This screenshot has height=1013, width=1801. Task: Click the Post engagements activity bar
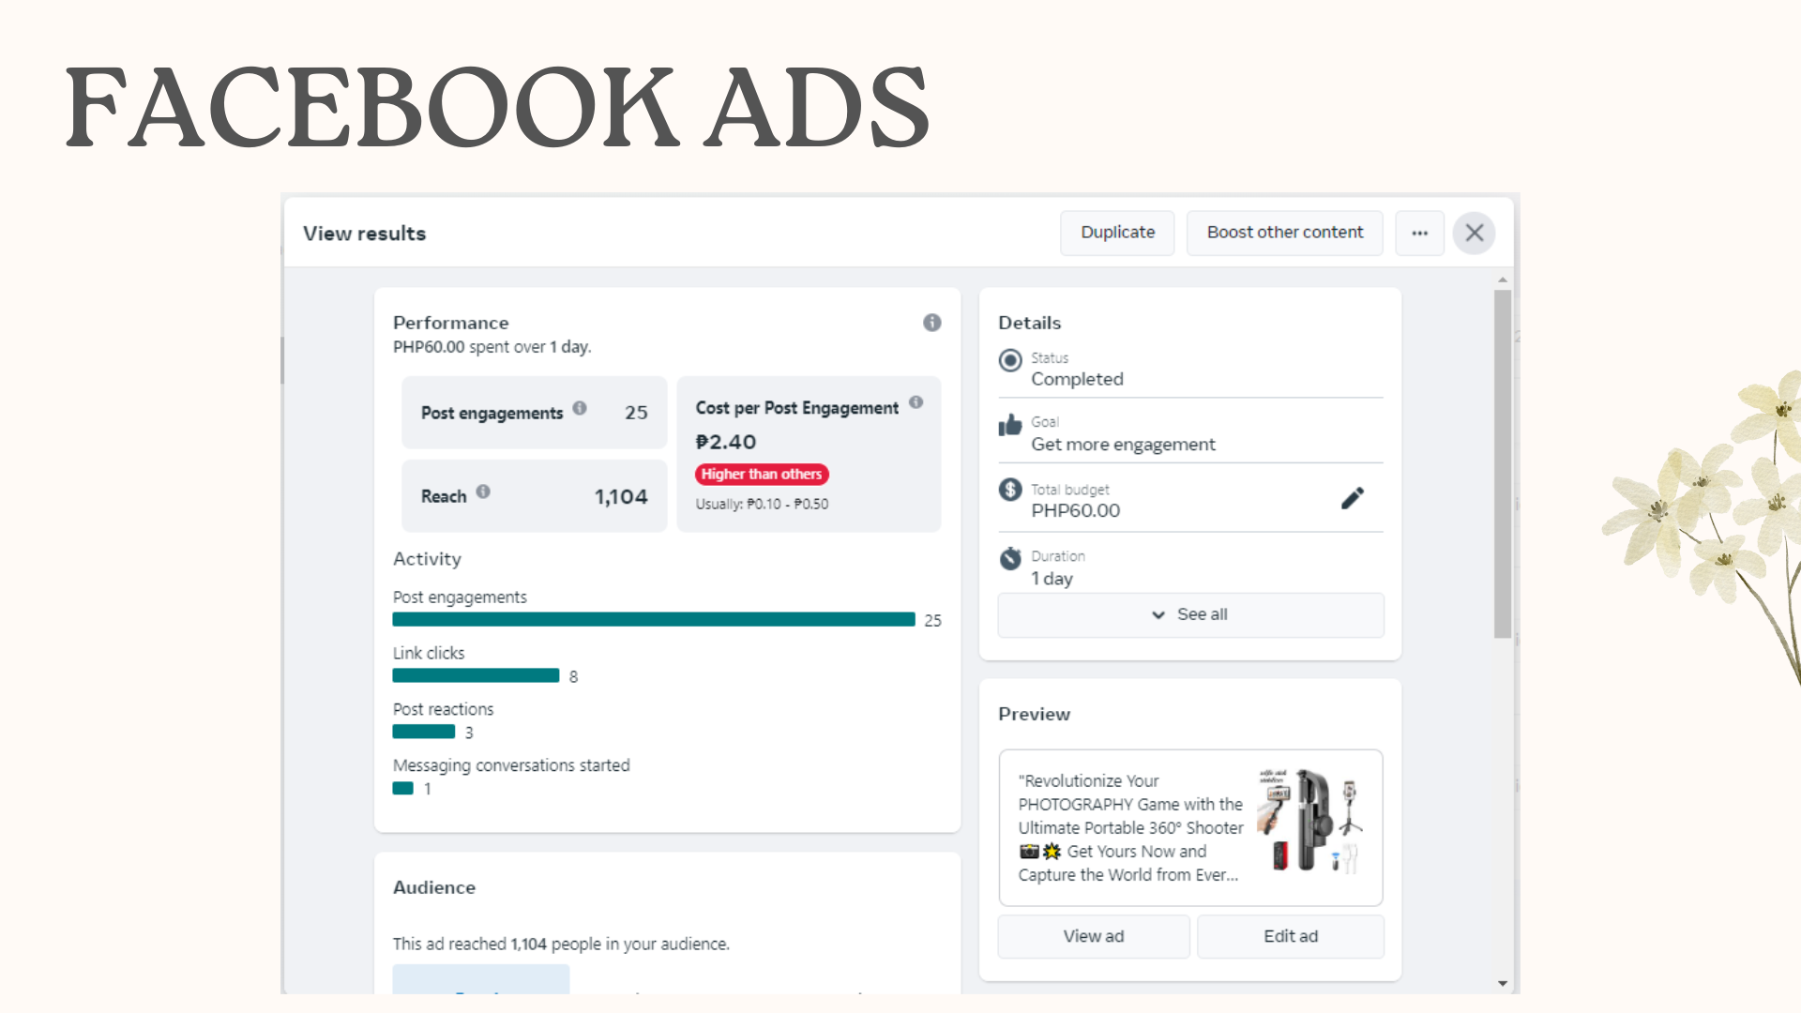tap(653, 619)
